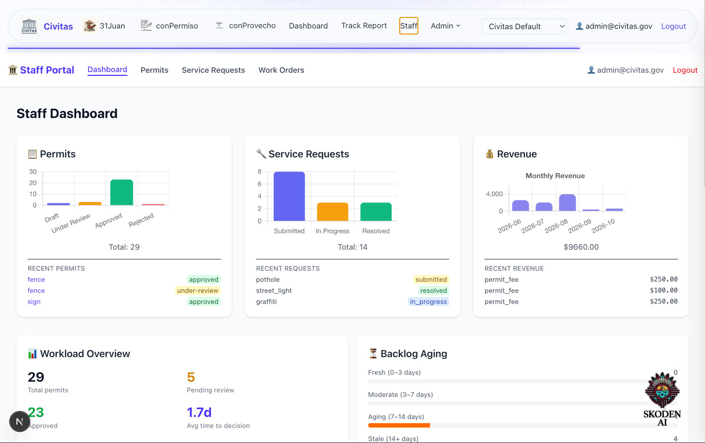Open the Service Requests tab

click(x=213, y=70)
